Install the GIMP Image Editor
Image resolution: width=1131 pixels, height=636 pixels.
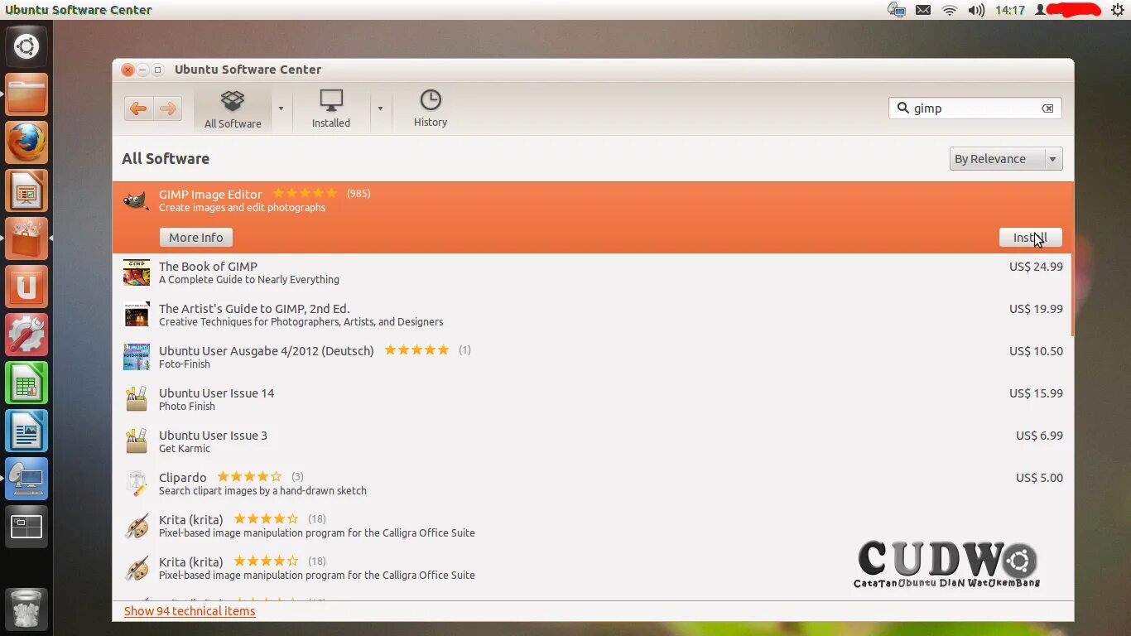[x=1030, y=238]
